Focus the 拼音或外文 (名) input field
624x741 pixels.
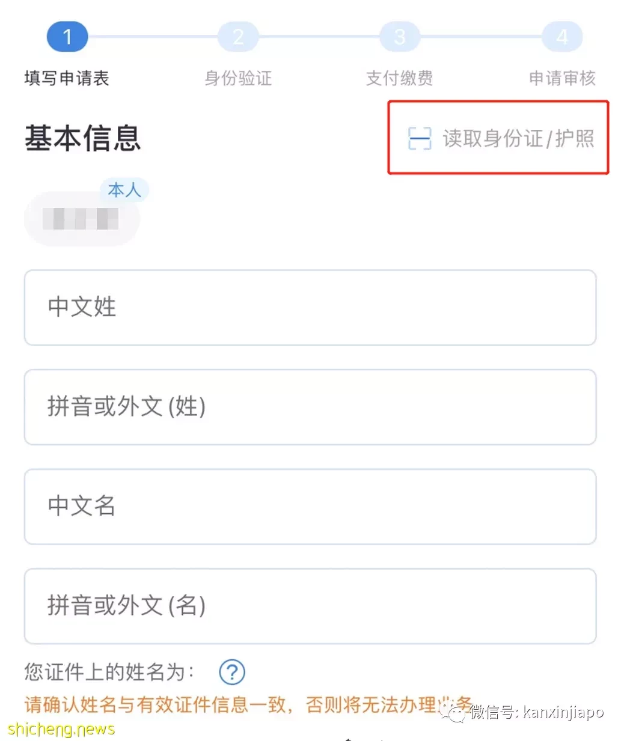(310, 606)
